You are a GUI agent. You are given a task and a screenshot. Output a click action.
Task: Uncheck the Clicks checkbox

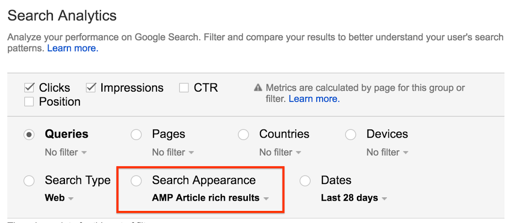30,88
